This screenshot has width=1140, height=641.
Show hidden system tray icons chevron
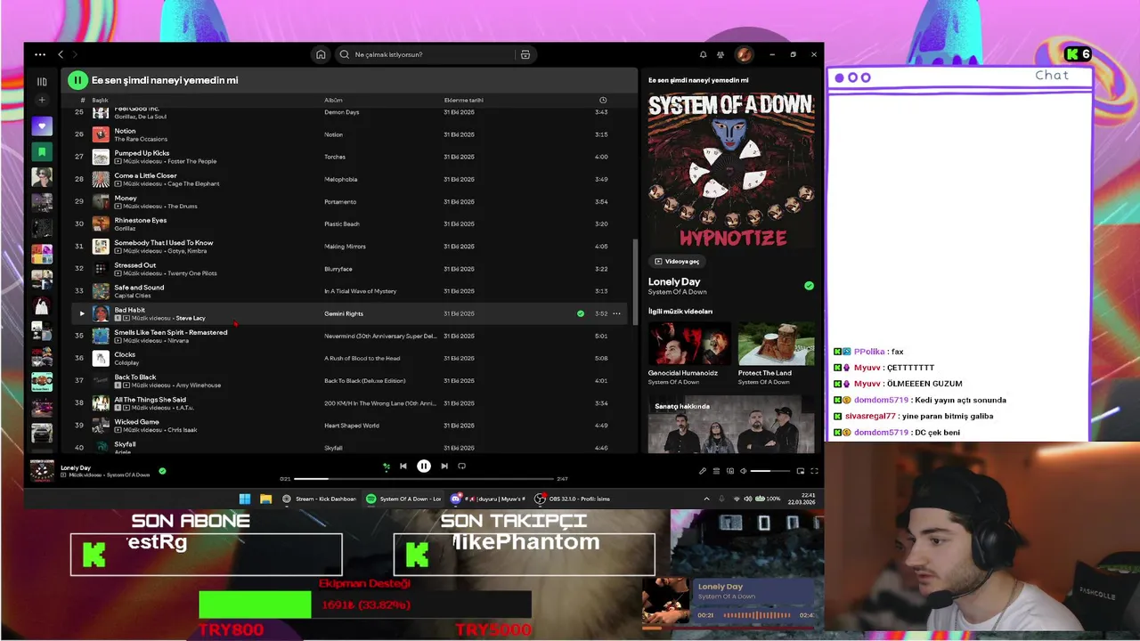[x=707, y=499]
